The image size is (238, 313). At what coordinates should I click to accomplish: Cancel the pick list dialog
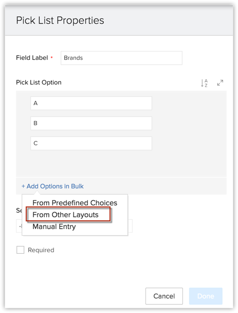[x=164, y=296]
